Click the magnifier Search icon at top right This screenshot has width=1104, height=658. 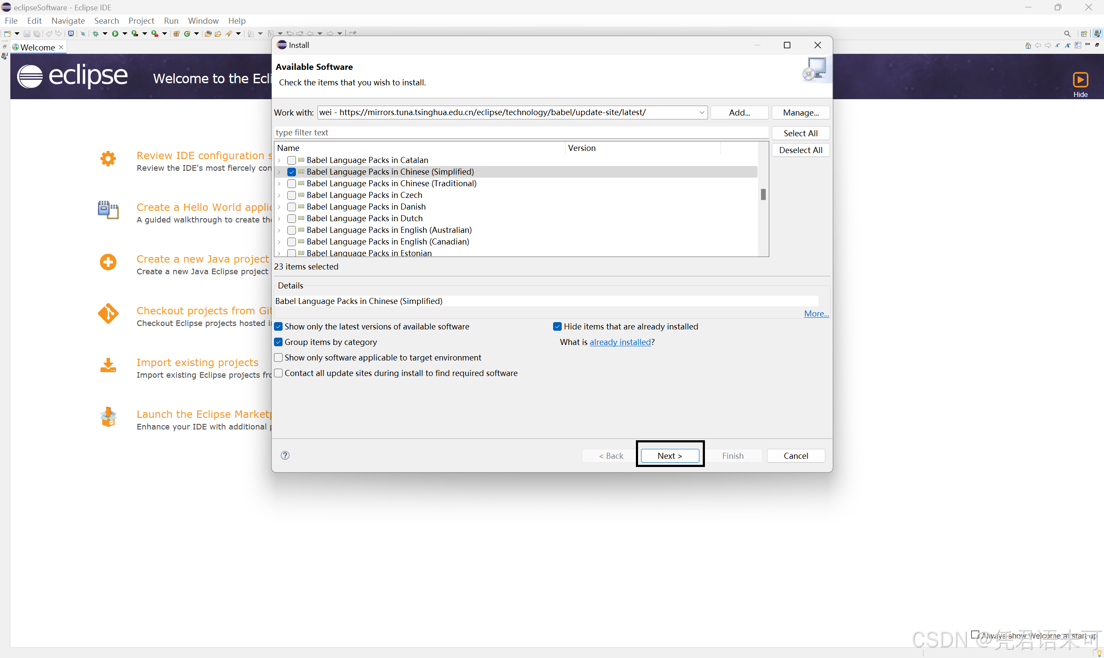pyautogui.click(x=1067, y=34)
